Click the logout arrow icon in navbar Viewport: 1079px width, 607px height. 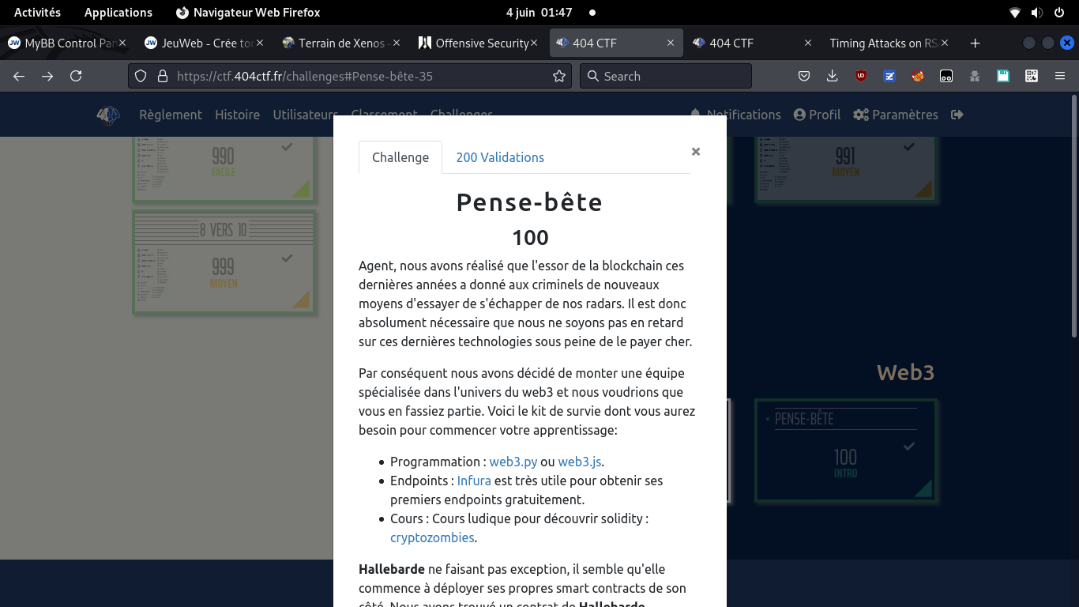(x=957, y=115)
